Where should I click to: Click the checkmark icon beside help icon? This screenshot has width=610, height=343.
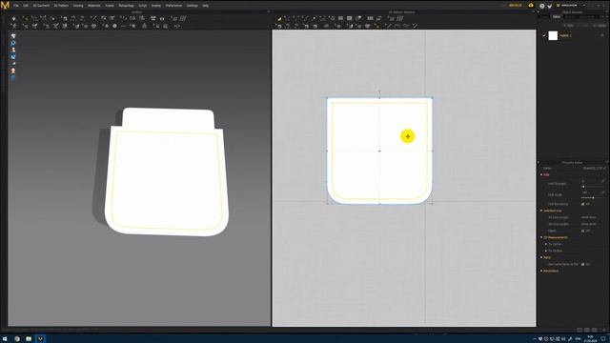550,6
